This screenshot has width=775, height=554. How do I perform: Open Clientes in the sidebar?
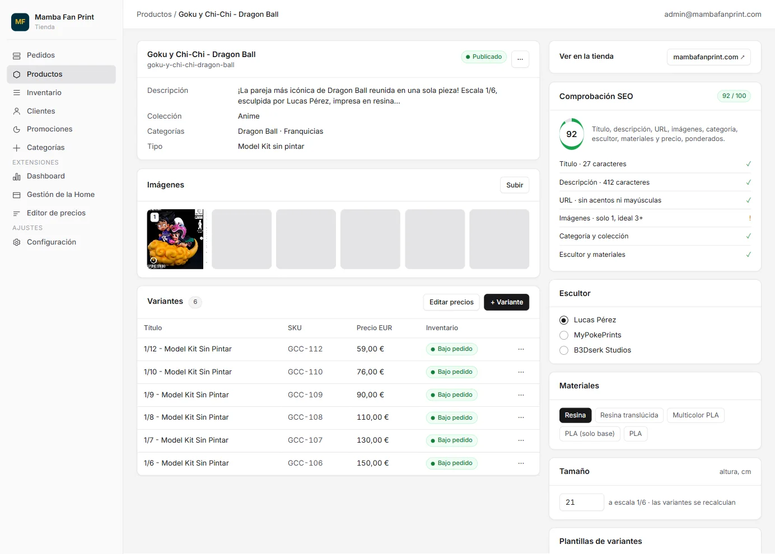(x=62, y=111)
